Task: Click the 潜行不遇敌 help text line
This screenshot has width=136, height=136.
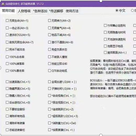Action: pyautogui.click(x=113, y=73)
